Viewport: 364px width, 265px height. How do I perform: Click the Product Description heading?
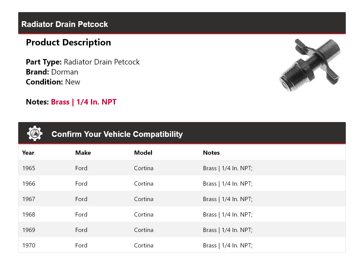tap(68, 42)
